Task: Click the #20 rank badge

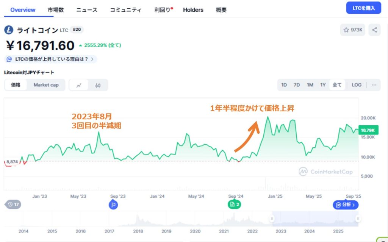Action: [77, 30]
